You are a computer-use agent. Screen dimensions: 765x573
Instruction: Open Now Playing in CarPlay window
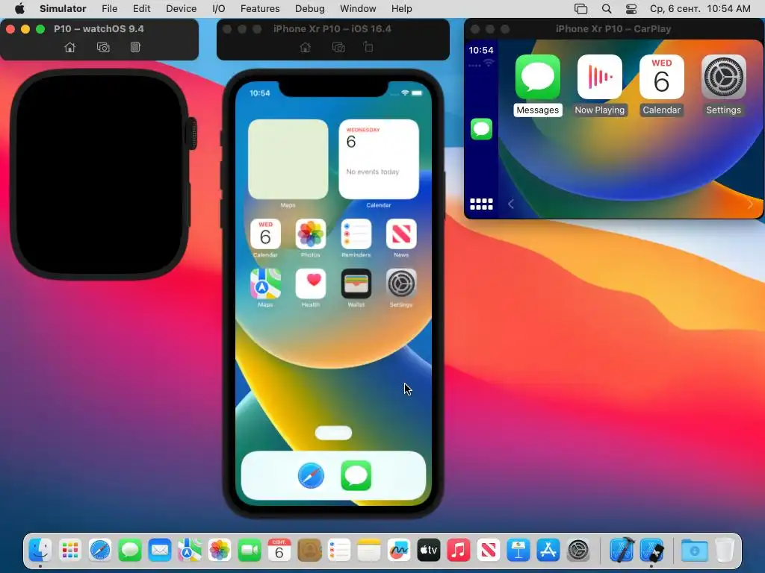click(600, 77)
